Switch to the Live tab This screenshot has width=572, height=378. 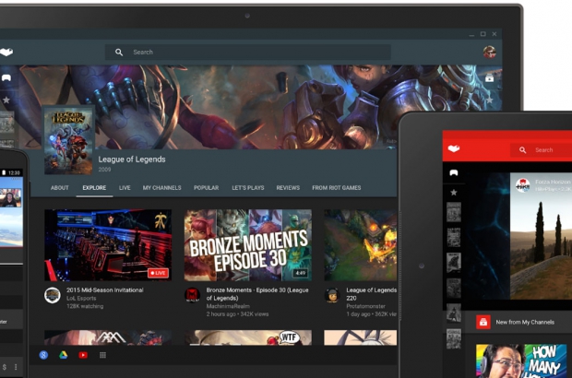pyautogui.click(x=125, y=187)
